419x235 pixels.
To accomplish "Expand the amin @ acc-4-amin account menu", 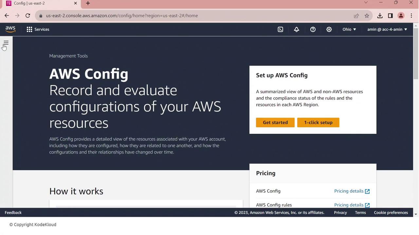I will coord(387,29).
